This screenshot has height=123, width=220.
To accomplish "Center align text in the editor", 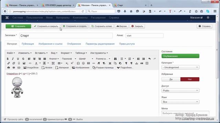I will pos(34,59).
